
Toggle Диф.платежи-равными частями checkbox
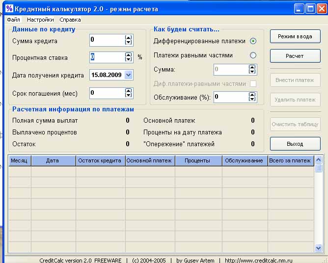(253, 84)
